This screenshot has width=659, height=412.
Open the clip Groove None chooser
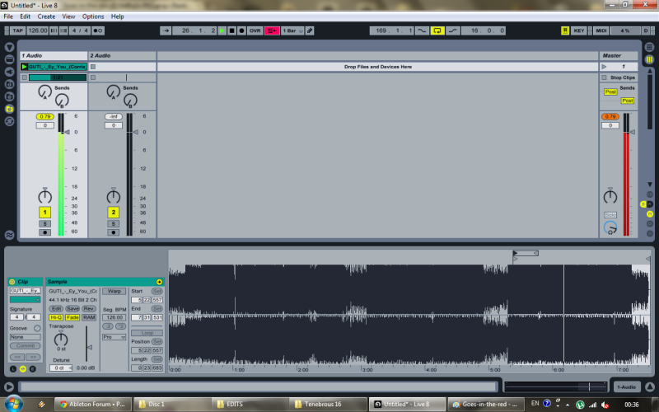[26, 337]
